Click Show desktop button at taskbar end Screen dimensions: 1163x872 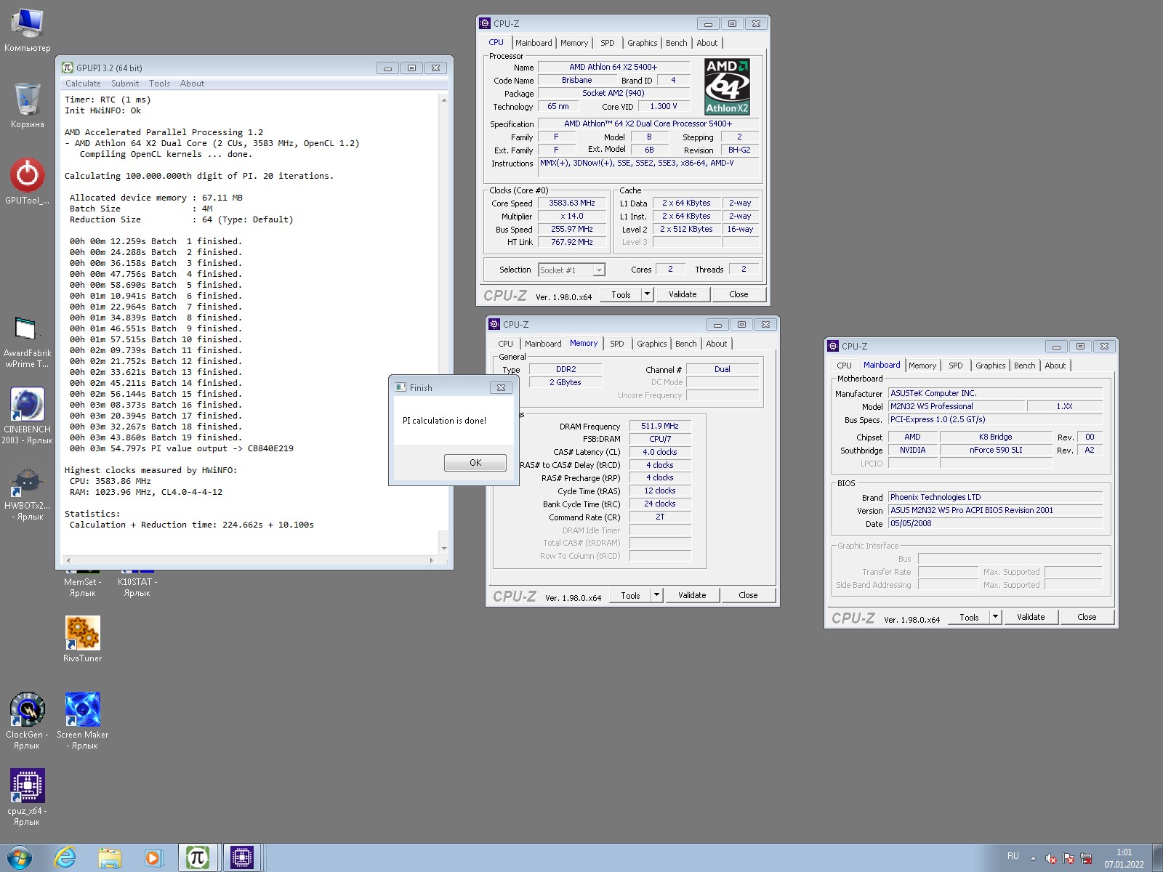pos(1157,858)
